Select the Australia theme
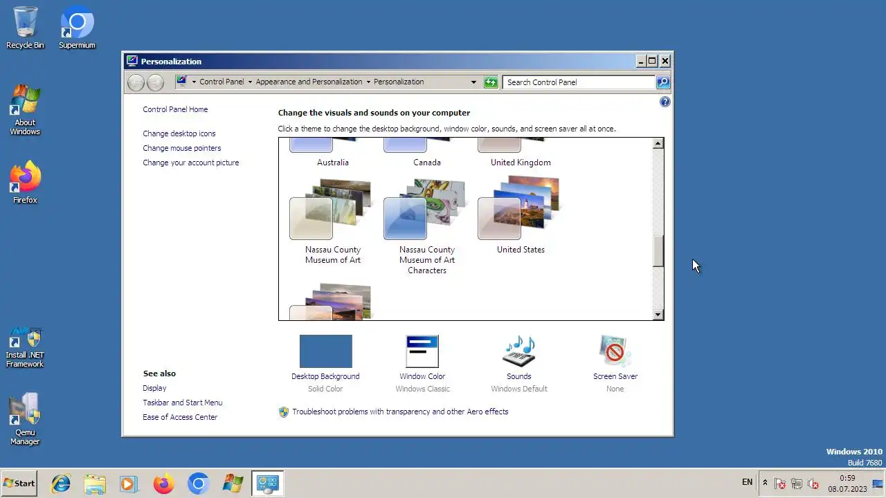The height and width of the screenshot is (498, 886). 333,154
